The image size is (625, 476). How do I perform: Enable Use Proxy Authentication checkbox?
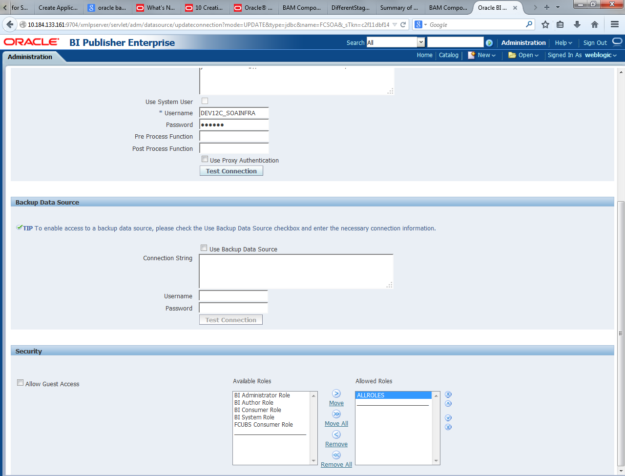tap(205, 159)
